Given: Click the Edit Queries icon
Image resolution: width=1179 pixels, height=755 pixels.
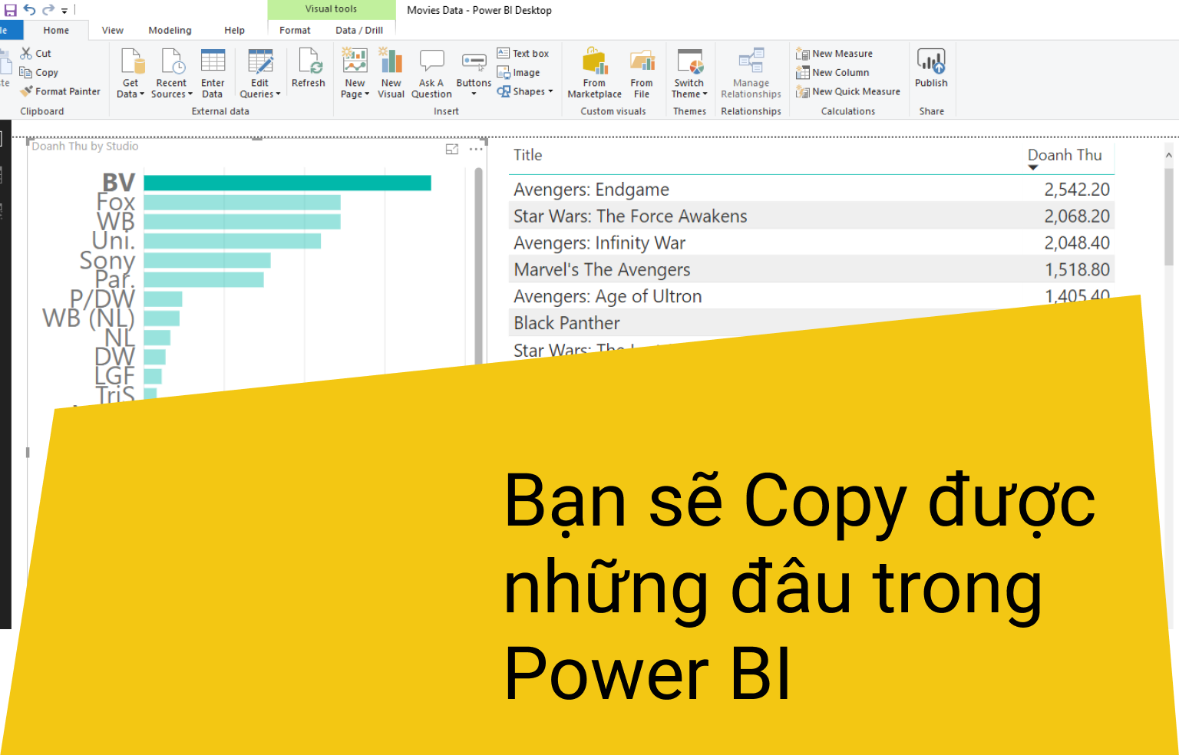Looking at the screenshot, I should pyautogui.click(x=260, y=61).
